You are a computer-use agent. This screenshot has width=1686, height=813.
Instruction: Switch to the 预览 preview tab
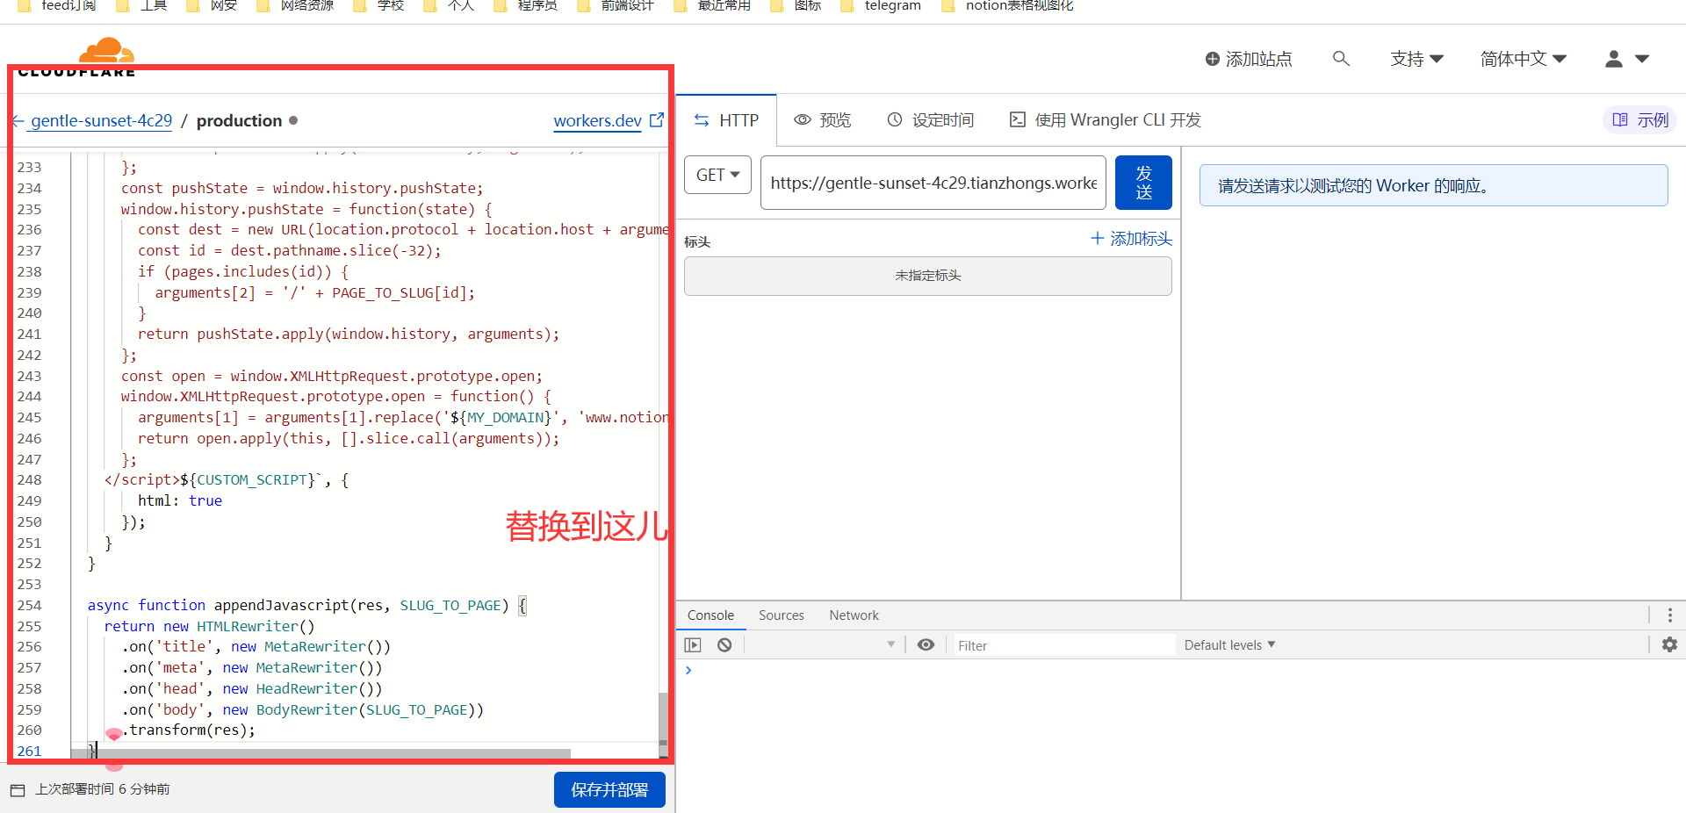click(x=823, y=120)
